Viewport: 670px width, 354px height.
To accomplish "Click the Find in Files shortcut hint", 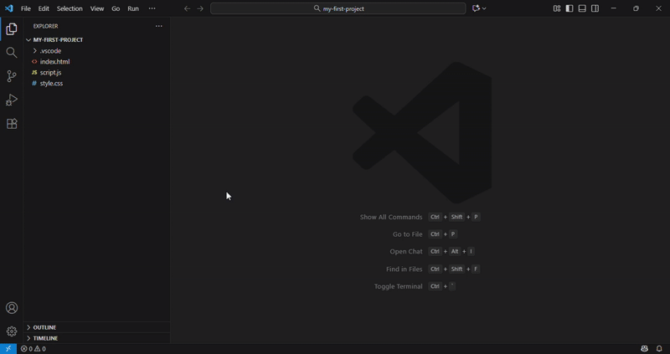I will pyautogui.click(x=433, y=269).
